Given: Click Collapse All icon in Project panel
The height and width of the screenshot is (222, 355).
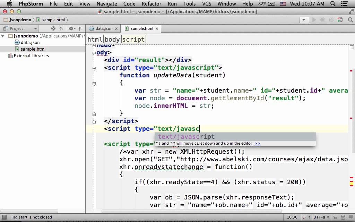Looking at the screenshot, I should tap(61, 28).
